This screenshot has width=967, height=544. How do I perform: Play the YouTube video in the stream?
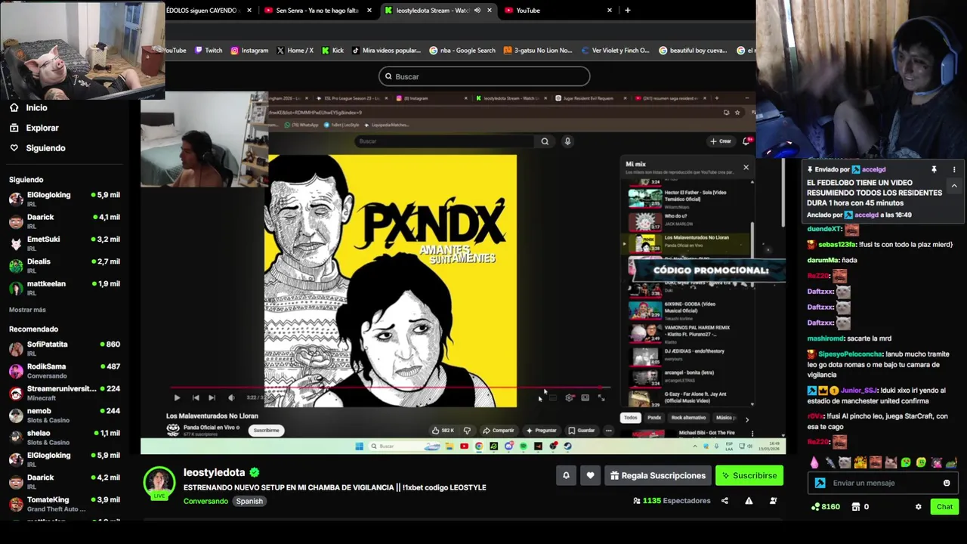point(177,397)
